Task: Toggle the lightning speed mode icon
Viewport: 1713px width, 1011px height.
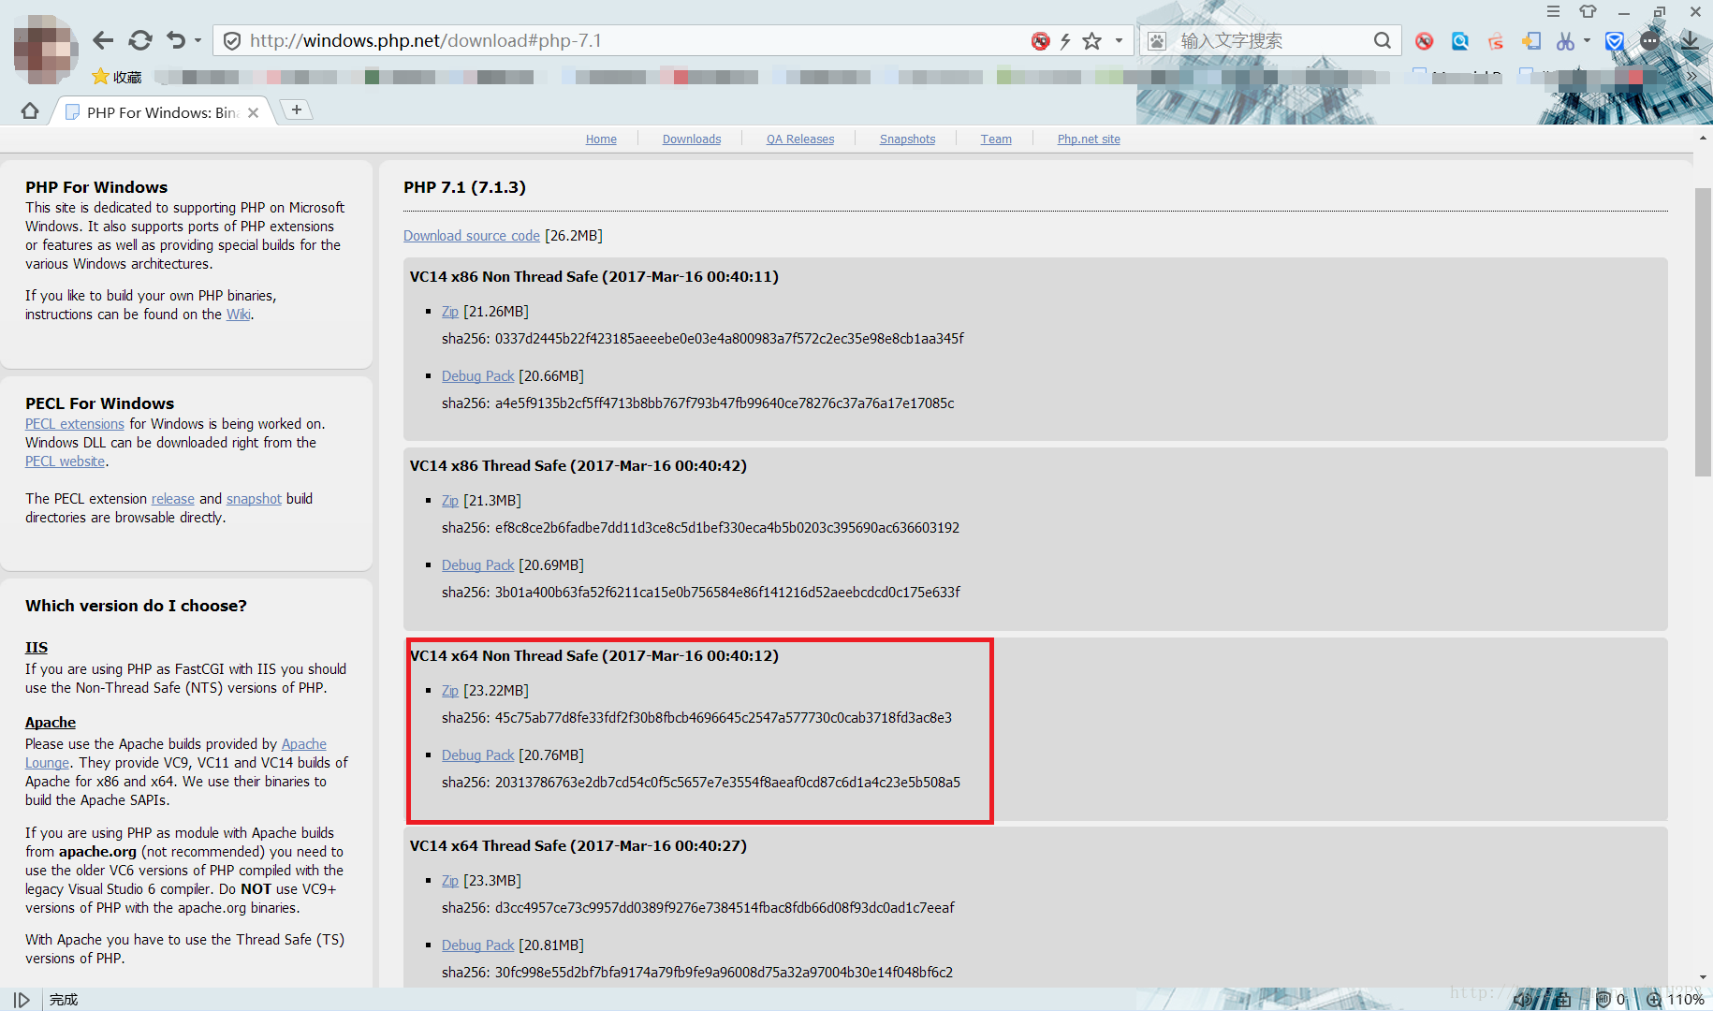Action: click(x=1065, y=41)
